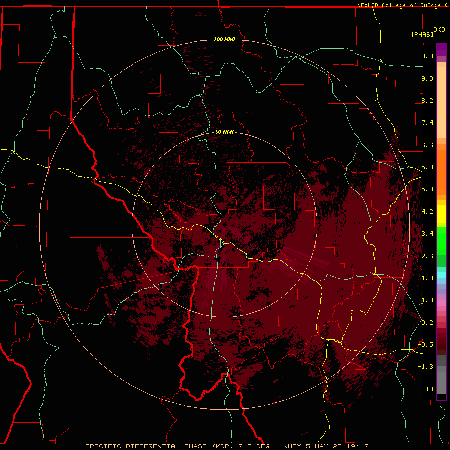Click the 50 NMI range ring label

click(224, 132)
